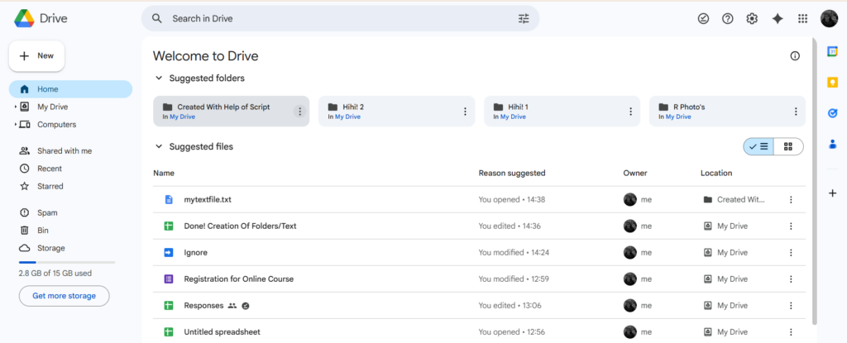Image resolution: width=847 pixels, height=343 pixels.
Task: Click the Get more storage button
Action: point(64,296)
